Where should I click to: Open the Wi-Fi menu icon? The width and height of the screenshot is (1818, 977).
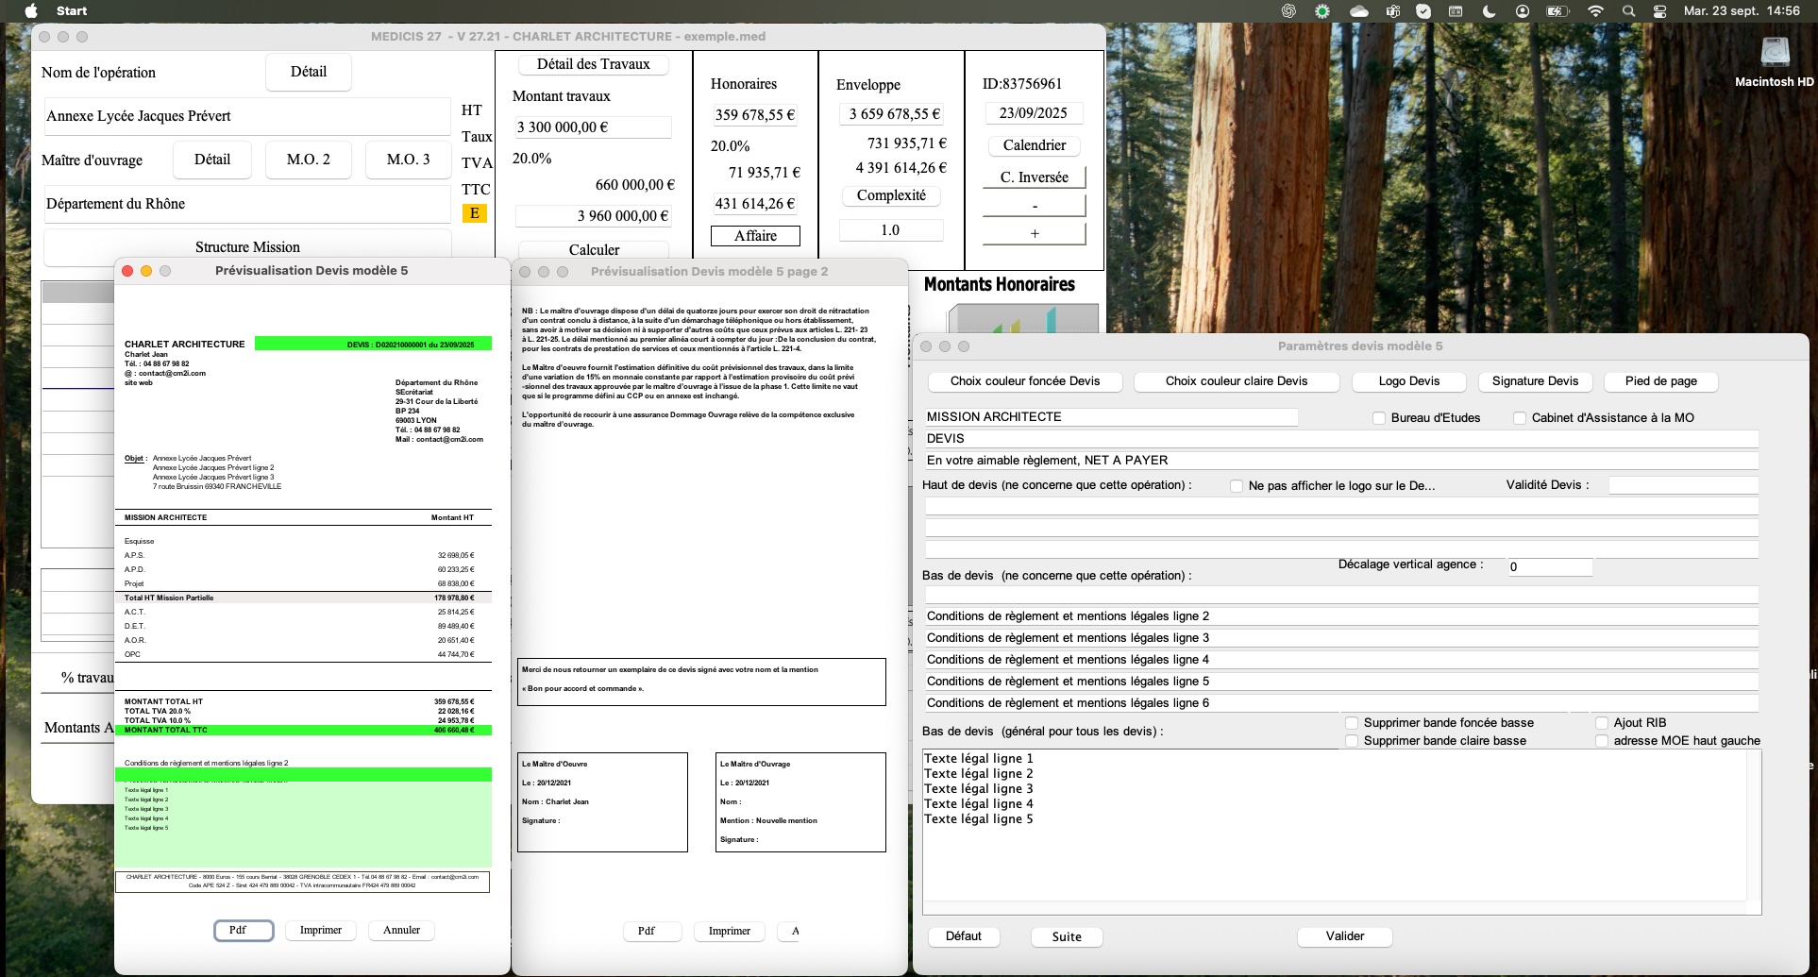click(x=1595, y=11)
